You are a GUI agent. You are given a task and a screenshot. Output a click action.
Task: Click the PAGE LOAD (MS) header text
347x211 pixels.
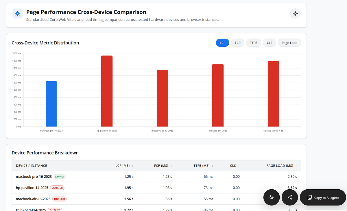(x=280, y=166)
